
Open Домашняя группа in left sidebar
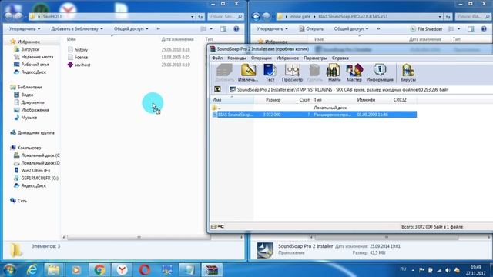coord(32,132)
